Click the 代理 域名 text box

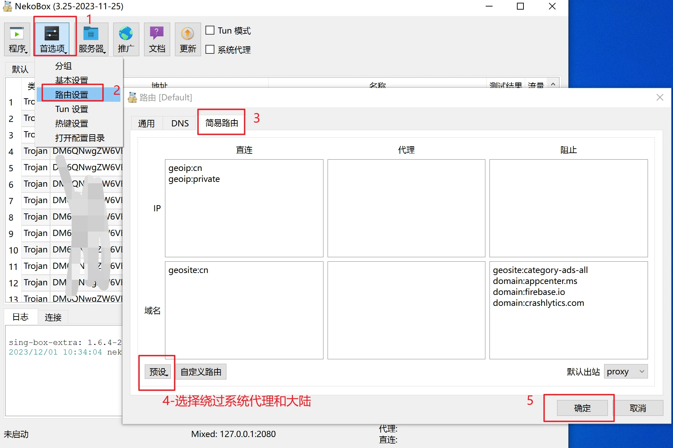click(406, 310)
